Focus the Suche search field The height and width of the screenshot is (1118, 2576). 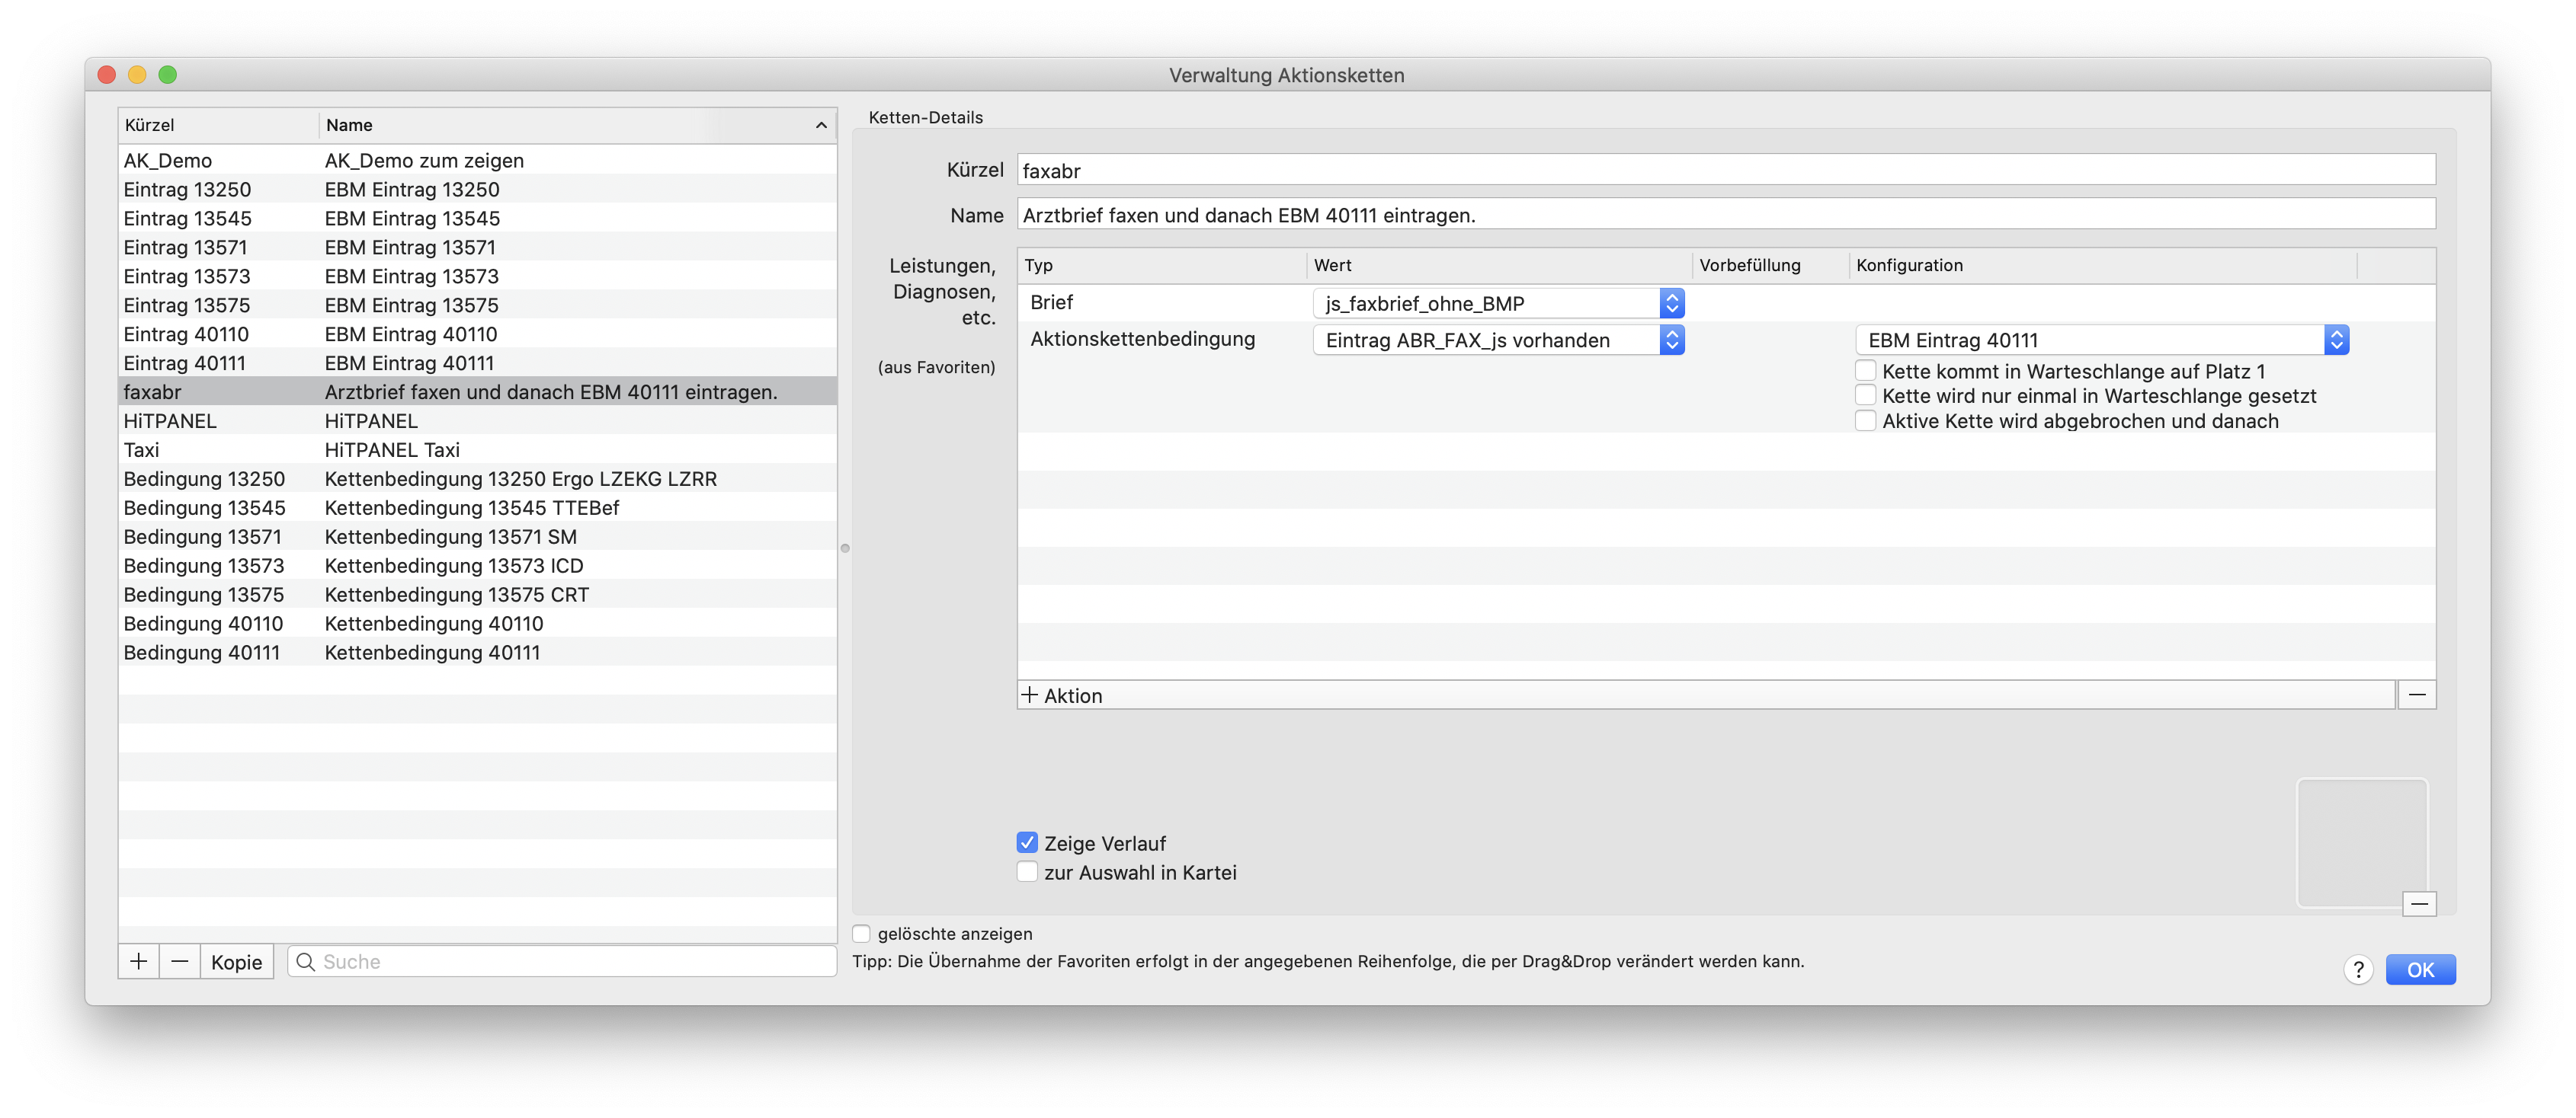point(562,961)
